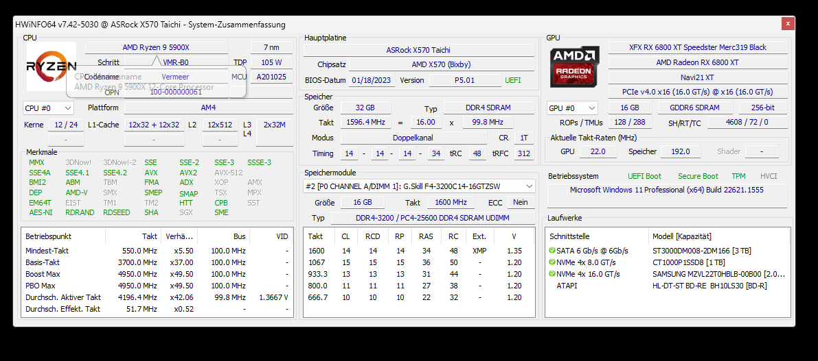Click the Betriebspunkt column header

click(x=63, y=236)
